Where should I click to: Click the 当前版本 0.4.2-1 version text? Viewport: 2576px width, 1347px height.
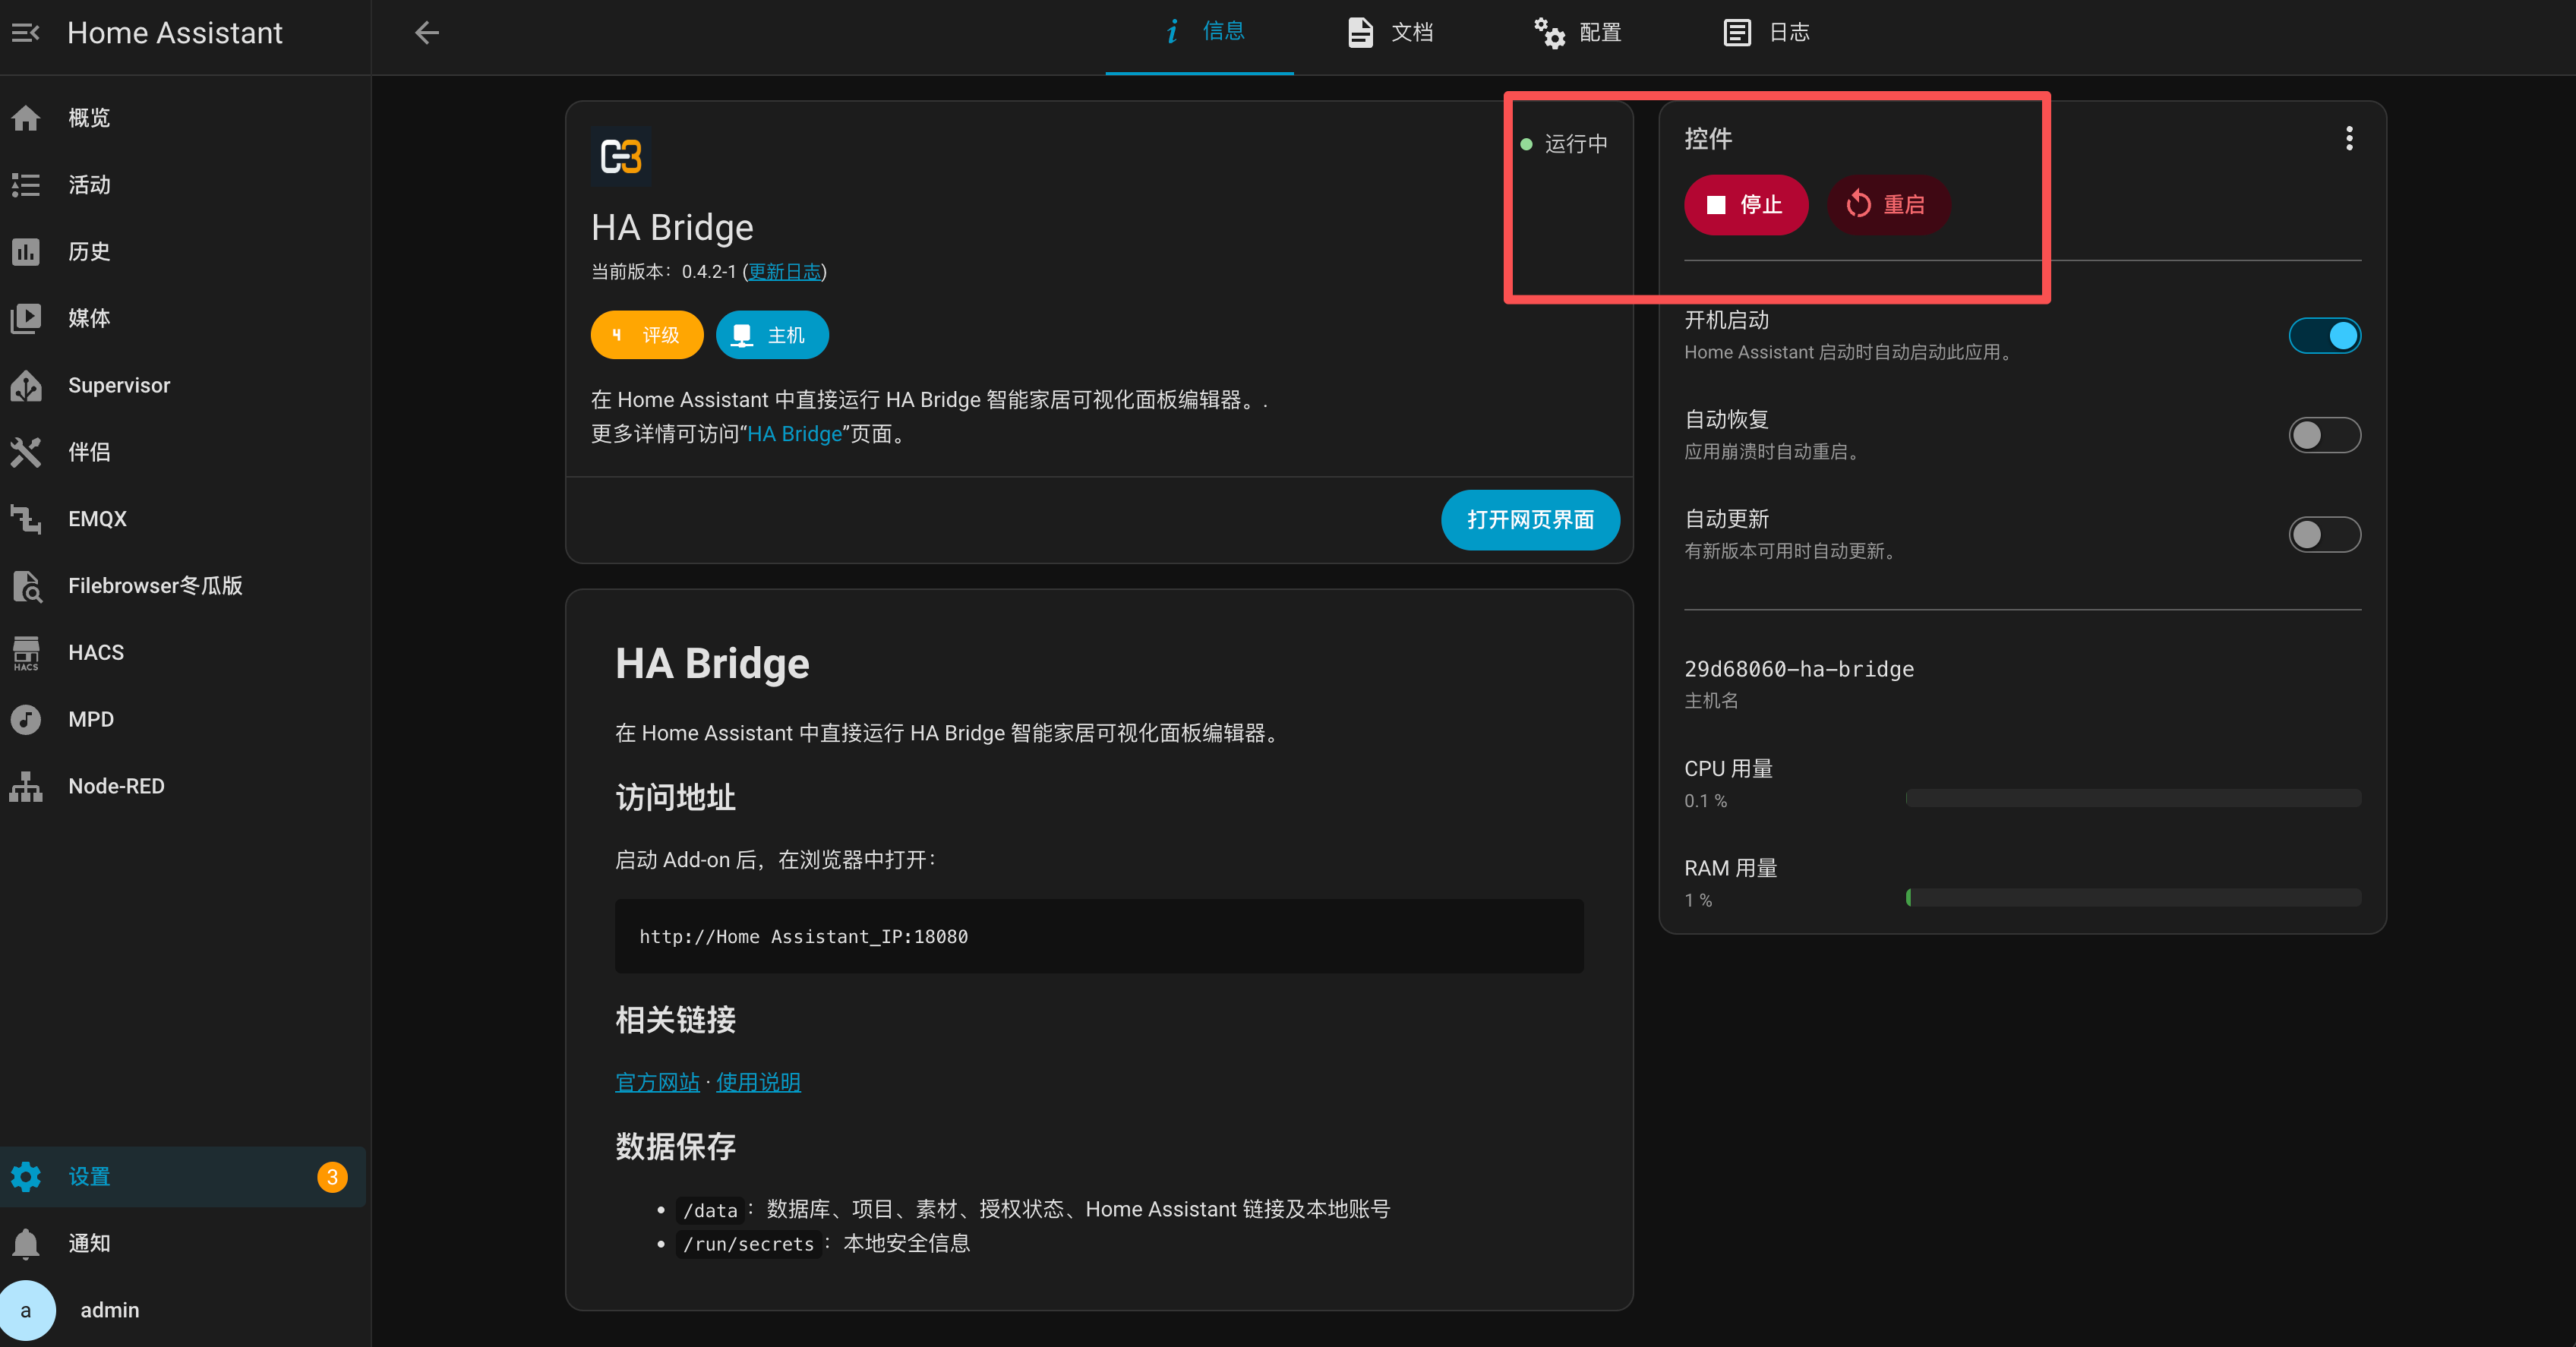(664, 272)
